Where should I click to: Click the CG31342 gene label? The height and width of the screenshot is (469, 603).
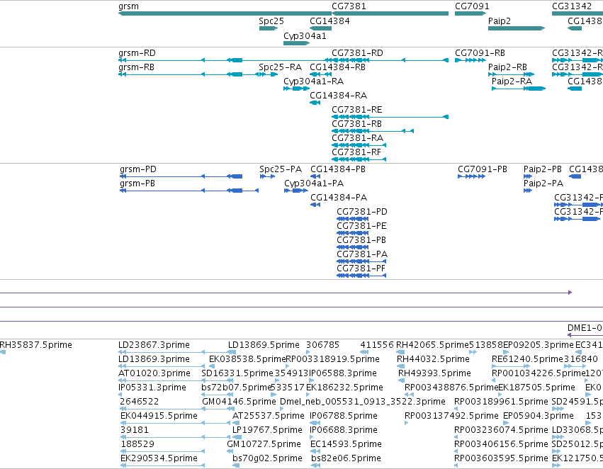[571, 6]
